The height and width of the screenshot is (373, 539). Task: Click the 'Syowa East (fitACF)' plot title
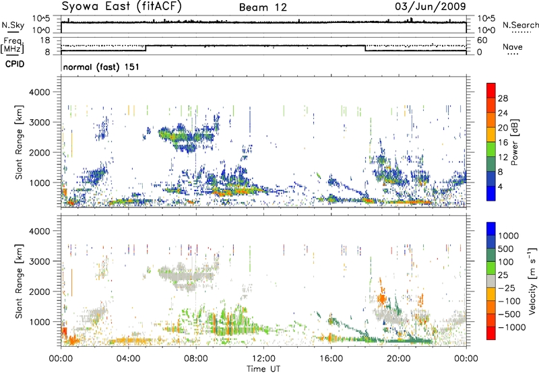(122, 7)
